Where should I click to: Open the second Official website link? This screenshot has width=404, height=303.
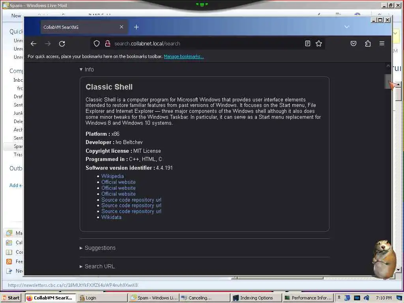118,188
